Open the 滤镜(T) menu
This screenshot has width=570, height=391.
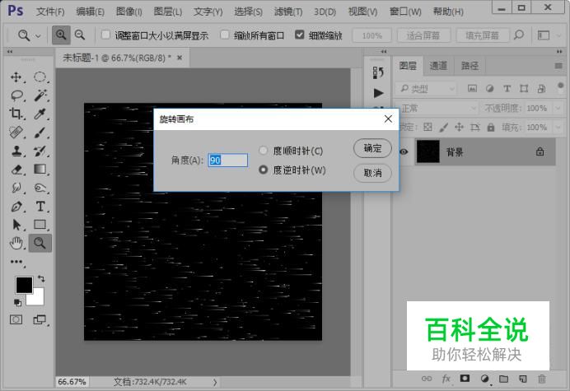tap(288, 12)
